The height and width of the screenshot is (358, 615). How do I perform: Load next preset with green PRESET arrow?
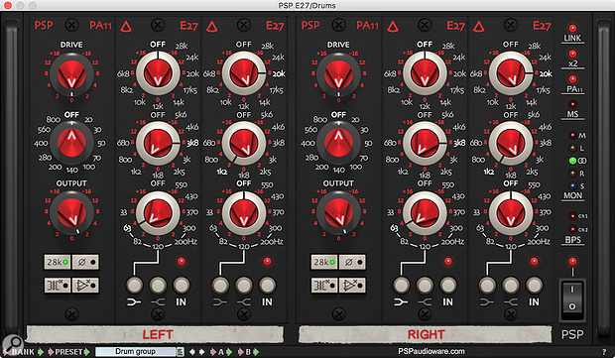(87, 352)
